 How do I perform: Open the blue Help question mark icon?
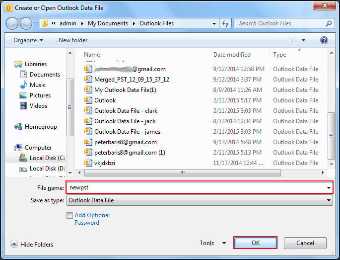[x=324, y=40]
